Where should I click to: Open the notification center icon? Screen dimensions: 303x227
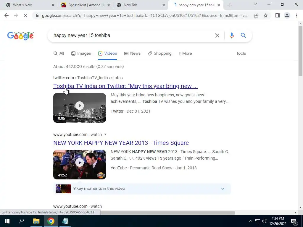click(294, 221)
